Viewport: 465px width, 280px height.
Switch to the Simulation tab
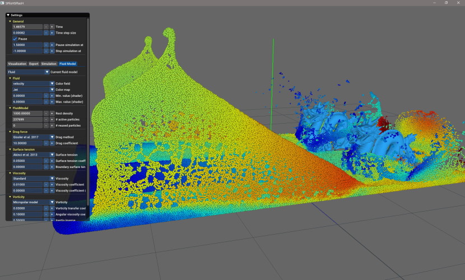click(49, 64)
